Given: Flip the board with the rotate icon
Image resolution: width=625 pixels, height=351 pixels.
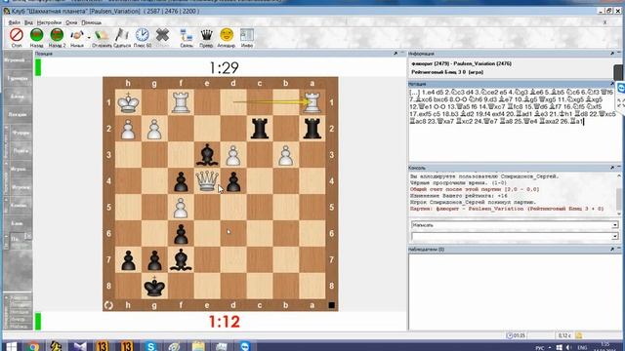Looking at the screenshot, I should coord(108,305).
